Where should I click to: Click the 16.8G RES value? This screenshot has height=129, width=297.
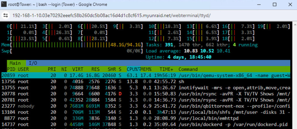pos(93,75)
